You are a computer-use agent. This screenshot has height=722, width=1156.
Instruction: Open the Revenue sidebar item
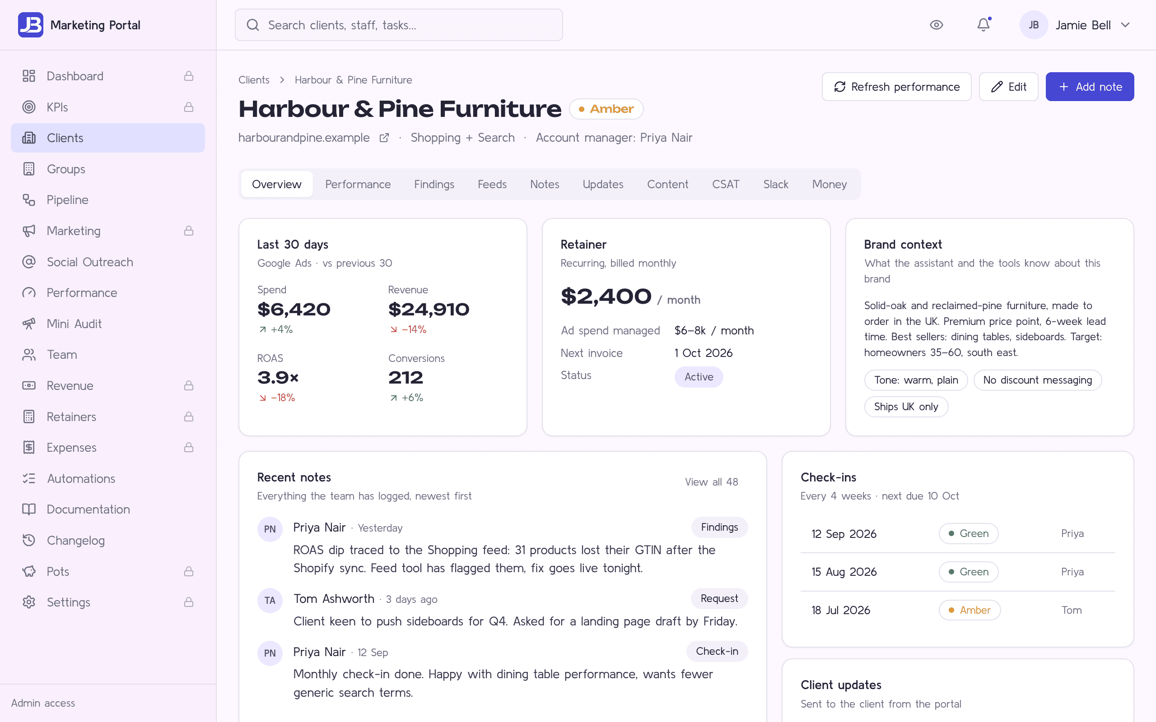click(x=107, y=385)
